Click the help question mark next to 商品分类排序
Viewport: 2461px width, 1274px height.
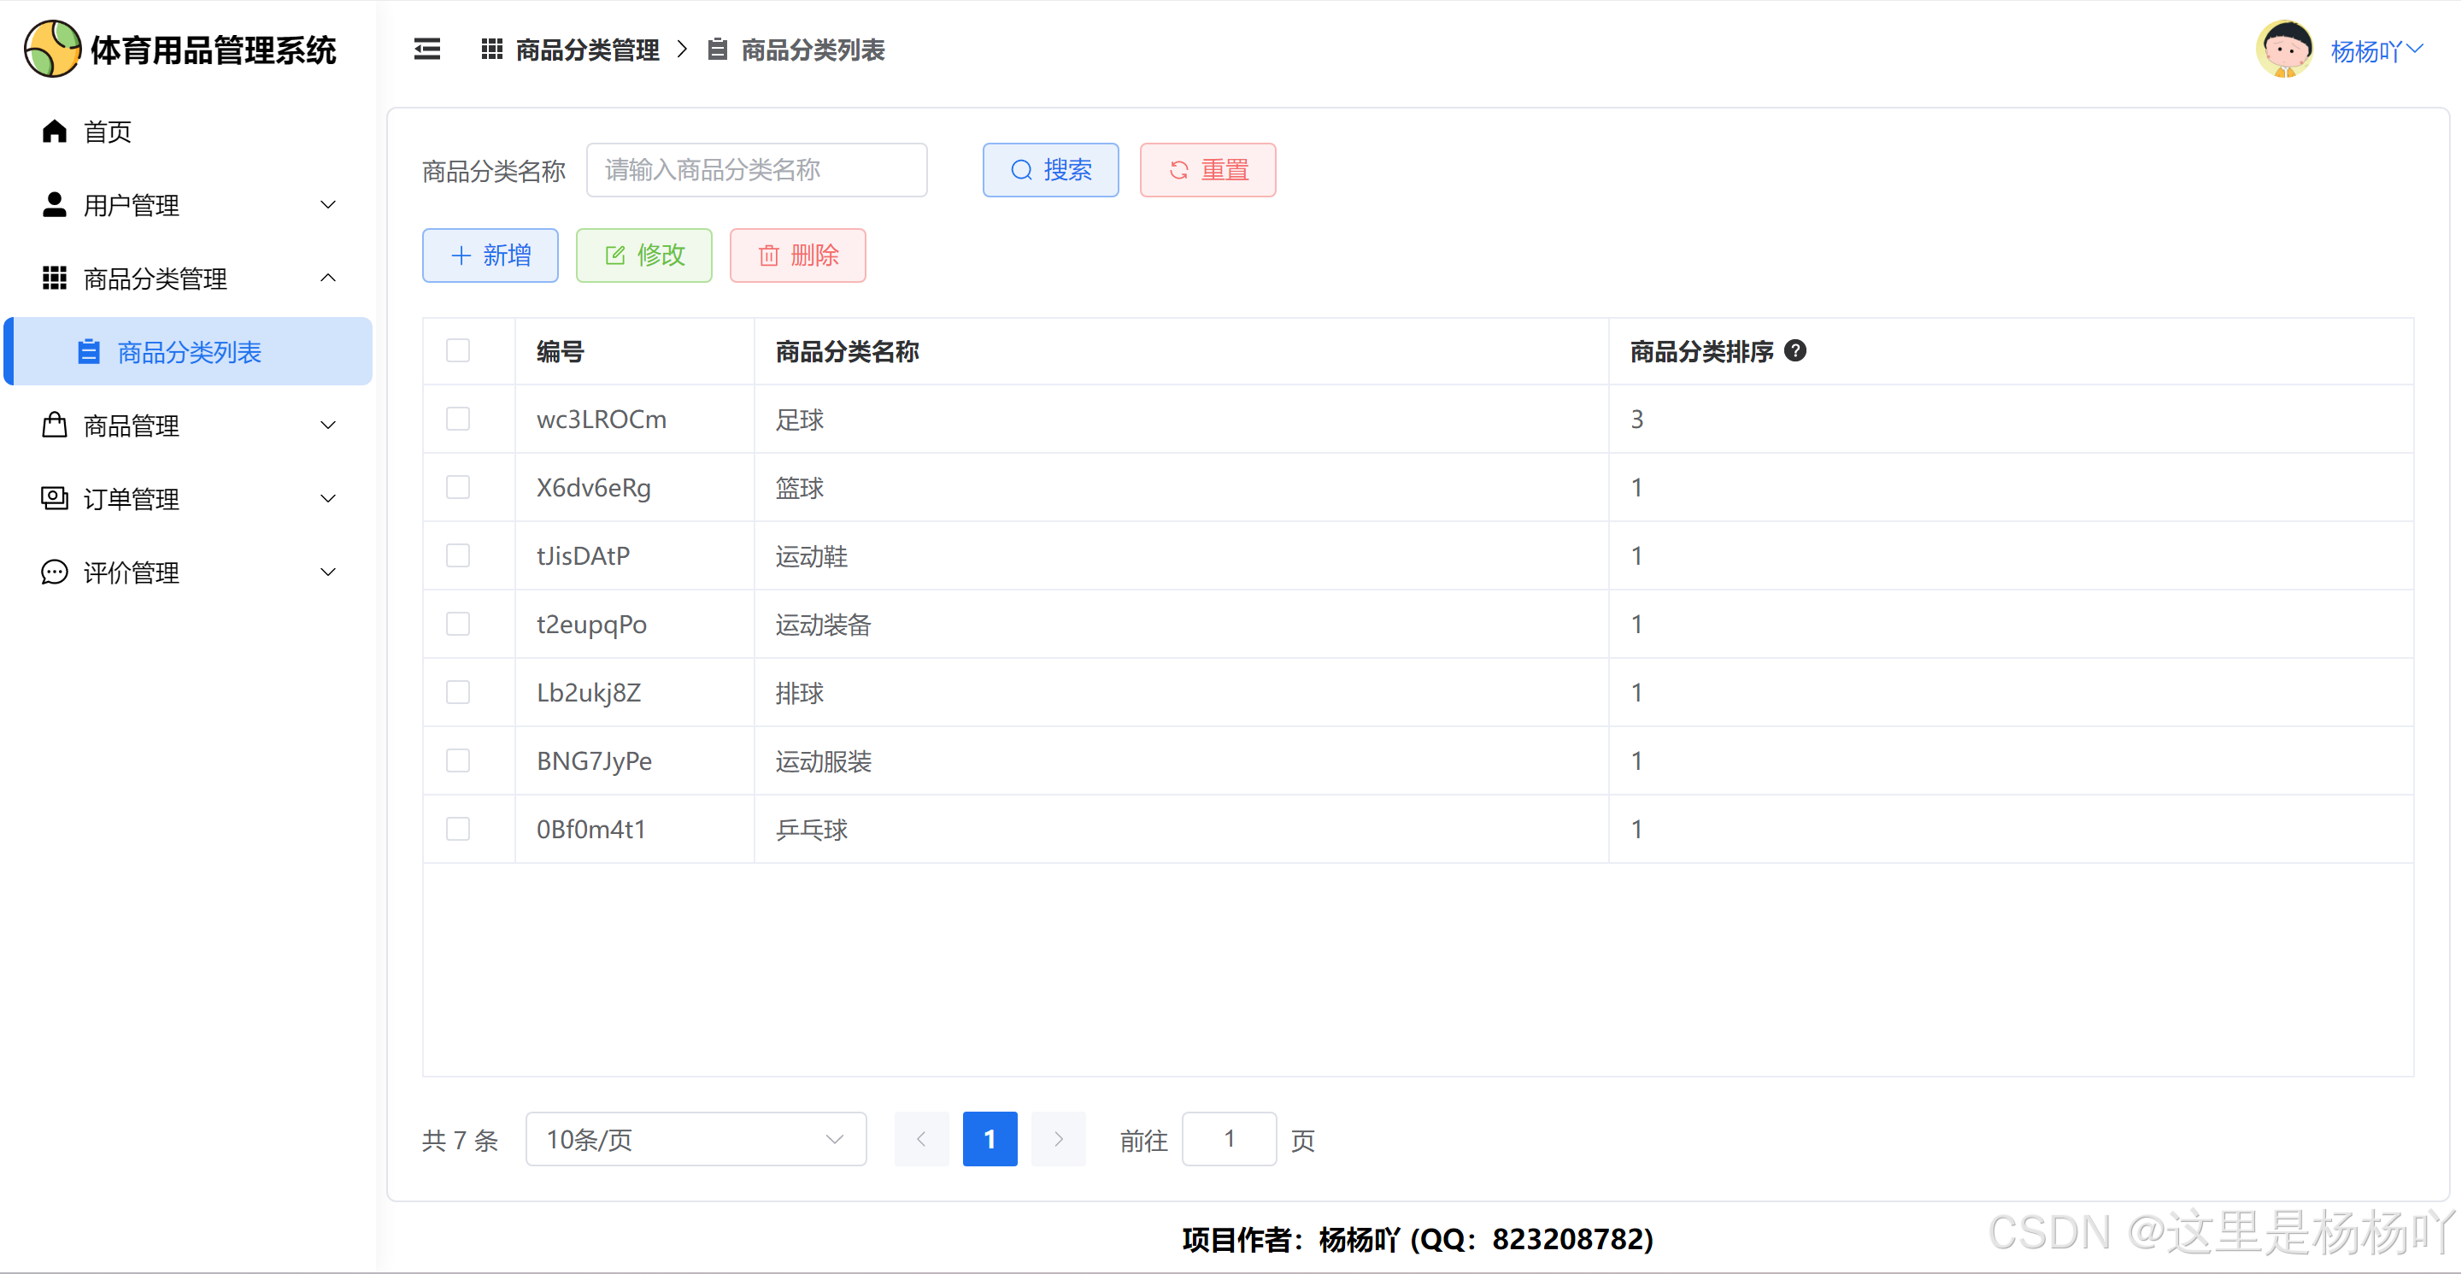pos(1795,350)
